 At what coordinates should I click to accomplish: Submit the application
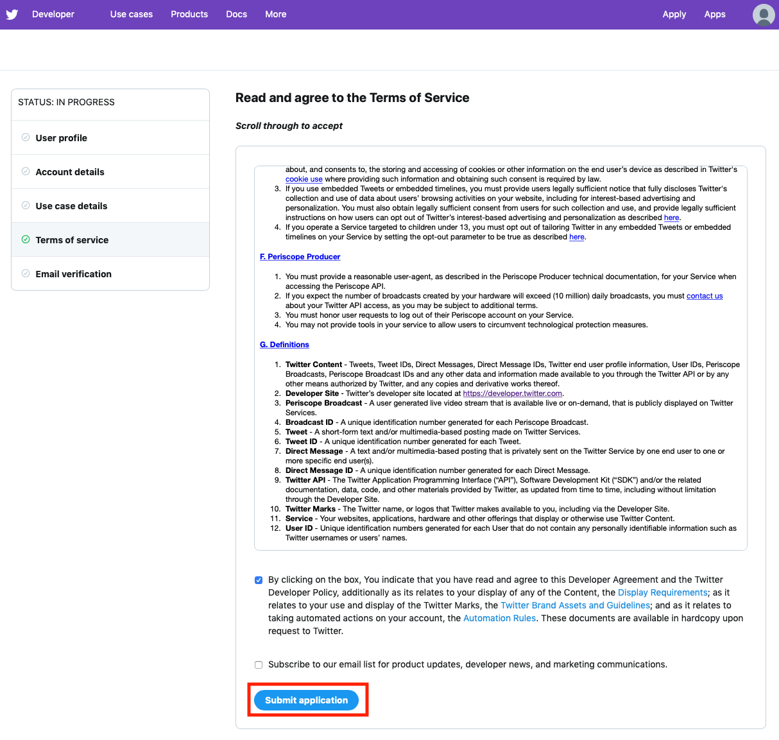307,700
